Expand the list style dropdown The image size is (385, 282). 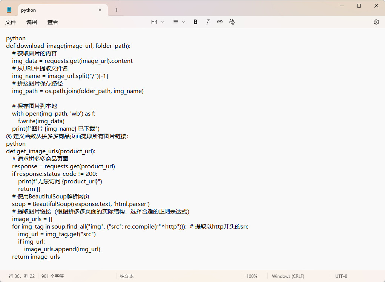pos(178,22)
